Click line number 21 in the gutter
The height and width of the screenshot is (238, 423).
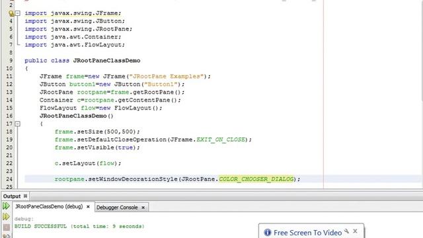[9, 155]
